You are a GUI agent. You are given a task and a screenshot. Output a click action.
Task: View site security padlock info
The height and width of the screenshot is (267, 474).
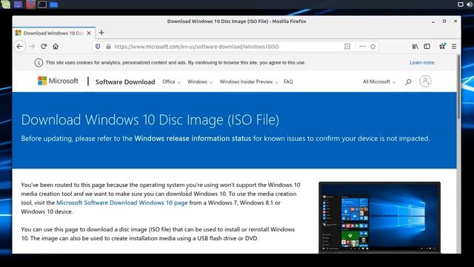[108, 46]
